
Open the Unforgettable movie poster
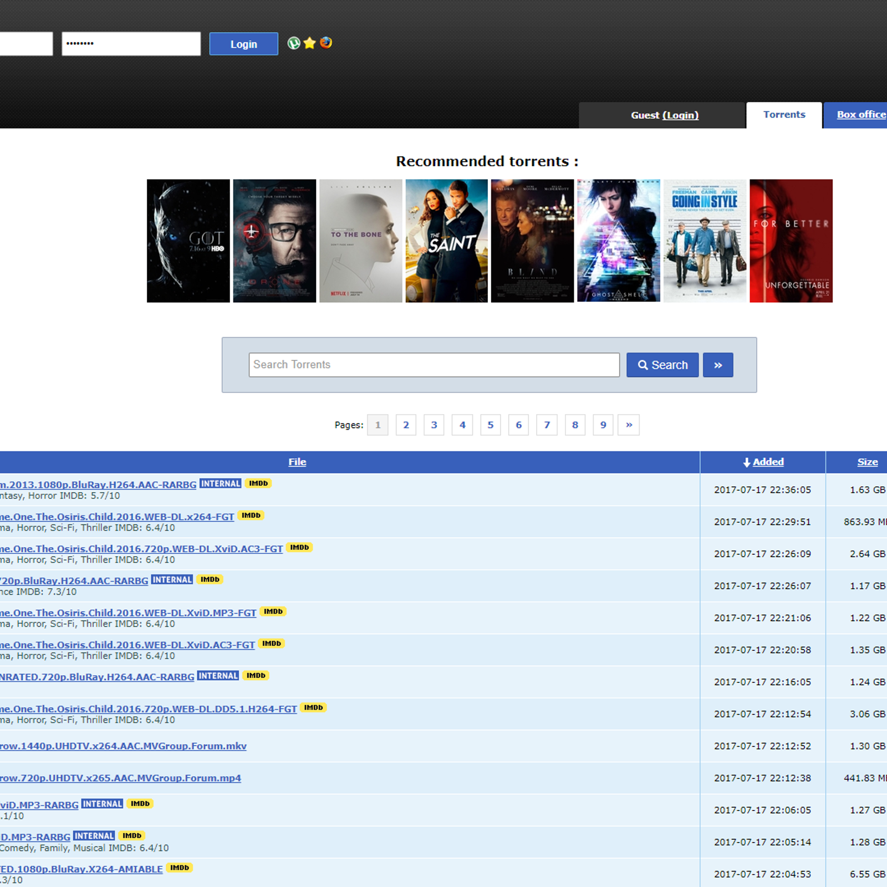[x=791, y=241]
